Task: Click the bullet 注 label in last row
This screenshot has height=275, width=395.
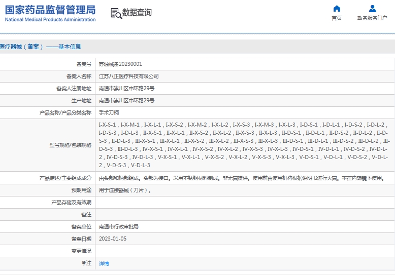Action: tap(86, 263)
